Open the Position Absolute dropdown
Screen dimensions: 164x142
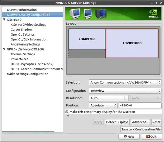103,105
